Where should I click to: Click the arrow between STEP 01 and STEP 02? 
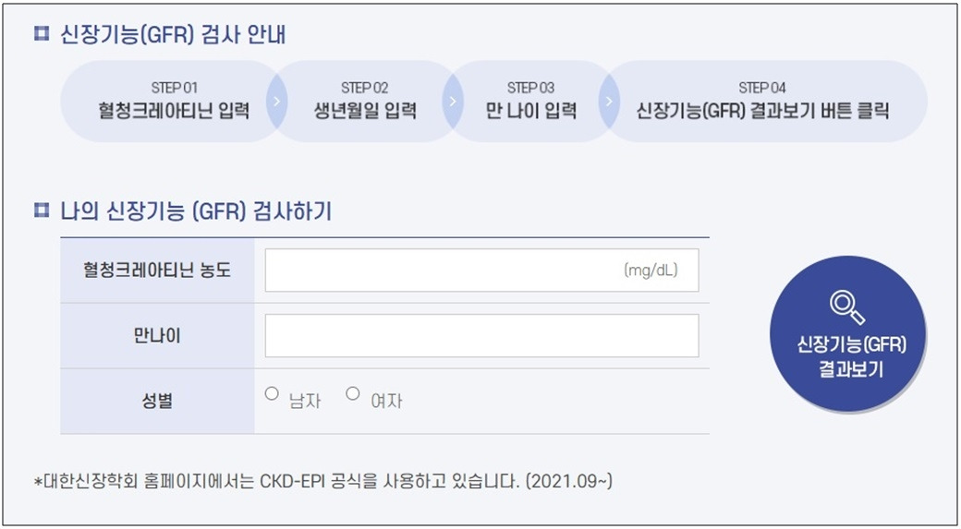[x=276, y=101]
